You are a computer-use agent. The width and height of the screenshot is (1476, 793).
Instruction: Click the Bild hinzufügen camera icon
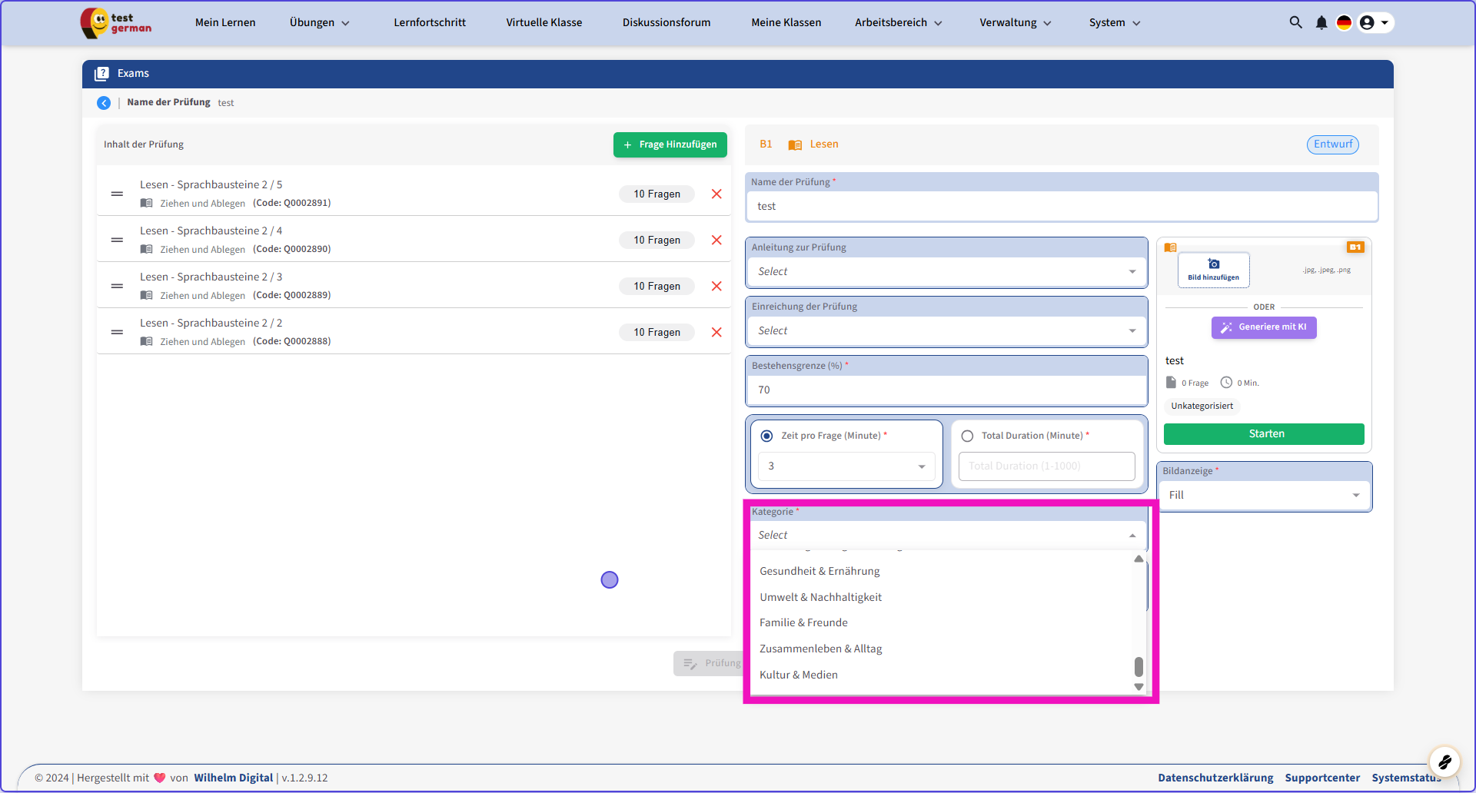1213,264
